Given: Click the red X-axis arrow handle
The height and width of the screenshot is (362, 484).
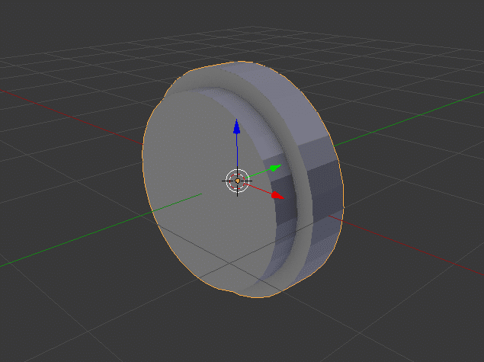Looking at the screenshot, I should coord(277,196).
